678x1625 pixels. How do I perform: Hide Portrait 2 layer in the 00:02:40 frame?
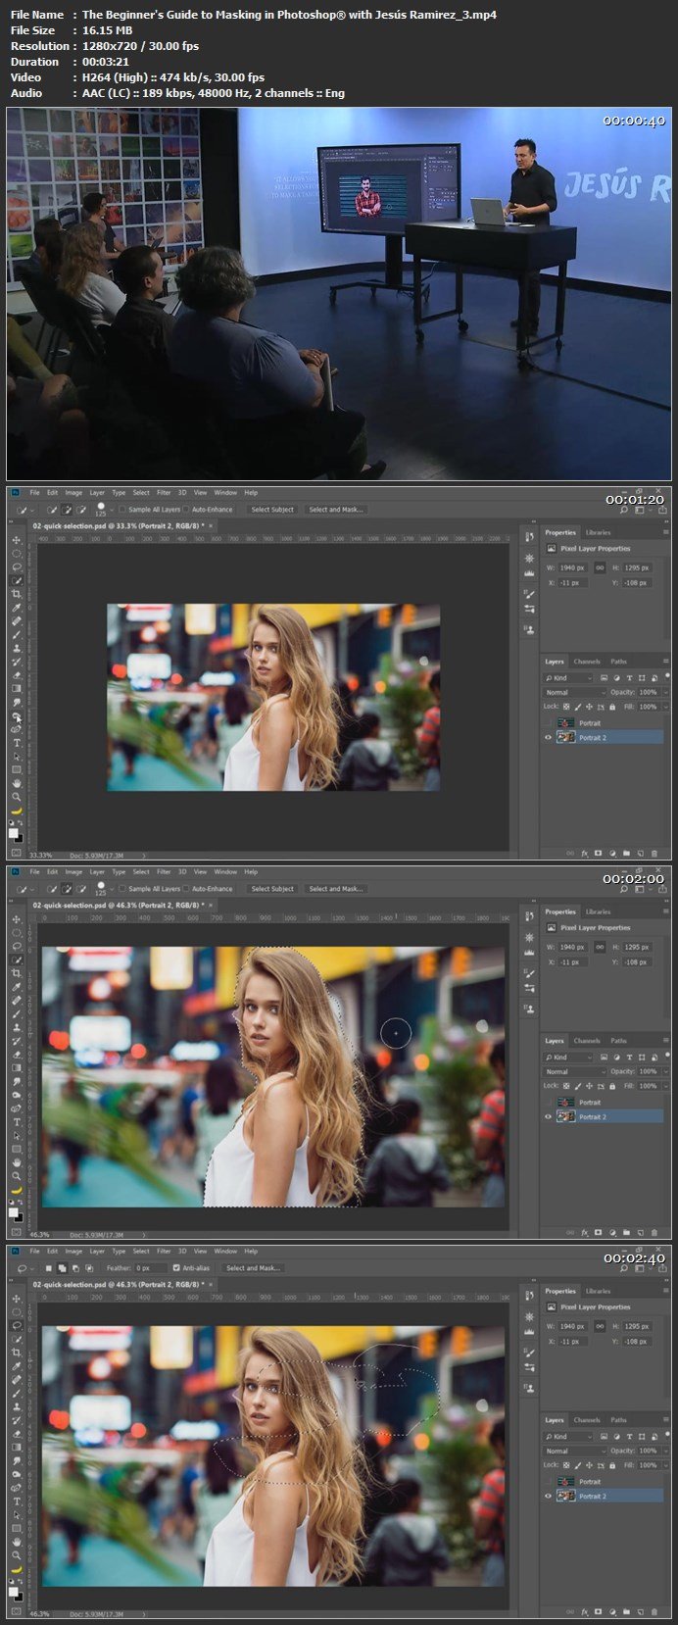click(548, 1496)
